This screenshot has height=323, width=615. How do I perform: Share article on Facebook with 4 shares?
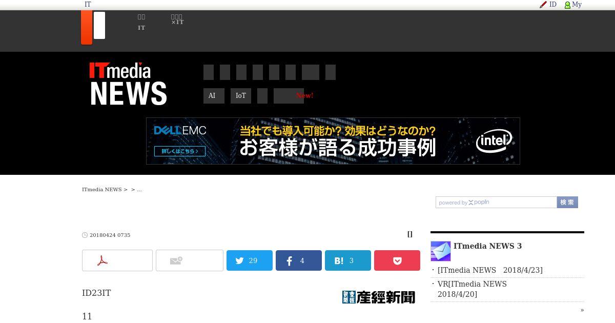[x=299, y=260]
